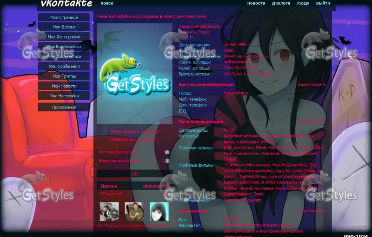Click Изменить фотографию link
Image resolution: width=372 pixels, height=237 pixels.
(x=132, y=139)
